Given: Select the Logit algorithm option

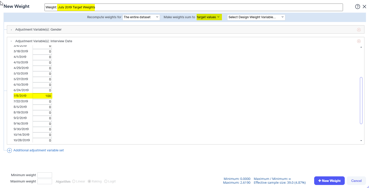Looking at the screenshot, I should point(106,181).
